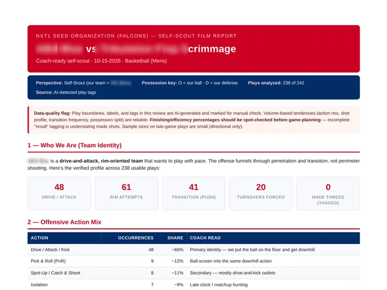The image size is (387, 290).
Task: Click the Data-quality flag notice box
Action: click(x=193, y=120)
